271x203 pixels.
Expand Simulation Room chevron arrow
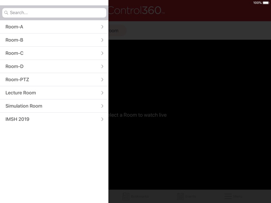point(102,106)
